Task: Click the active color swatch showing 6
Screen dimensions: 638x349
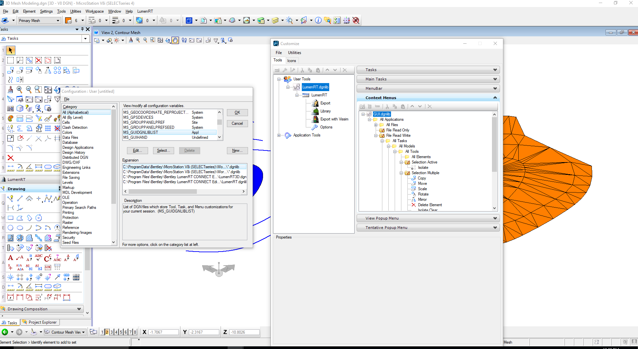Action: pyautogui.click(x=68, y=20)
